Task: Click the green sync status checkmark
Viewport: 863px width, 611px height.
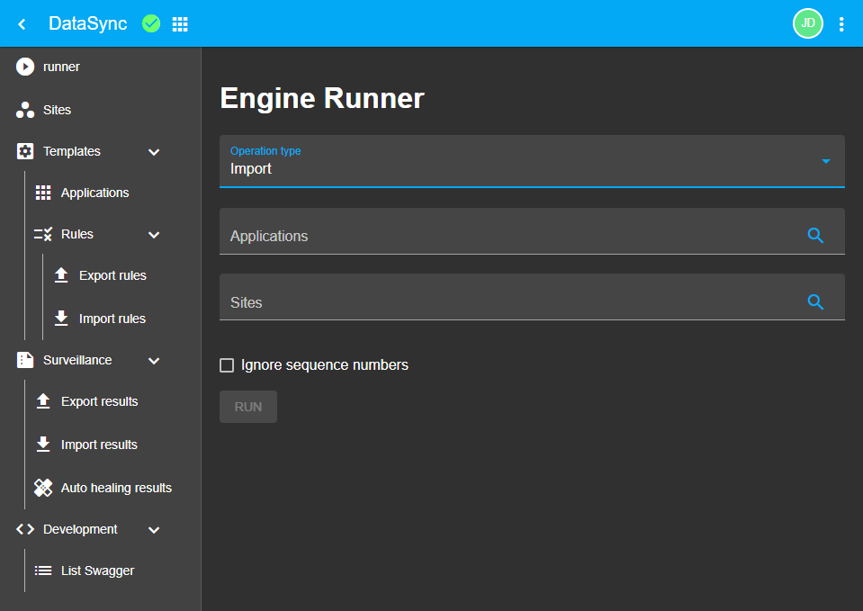Action: point(151,23)
